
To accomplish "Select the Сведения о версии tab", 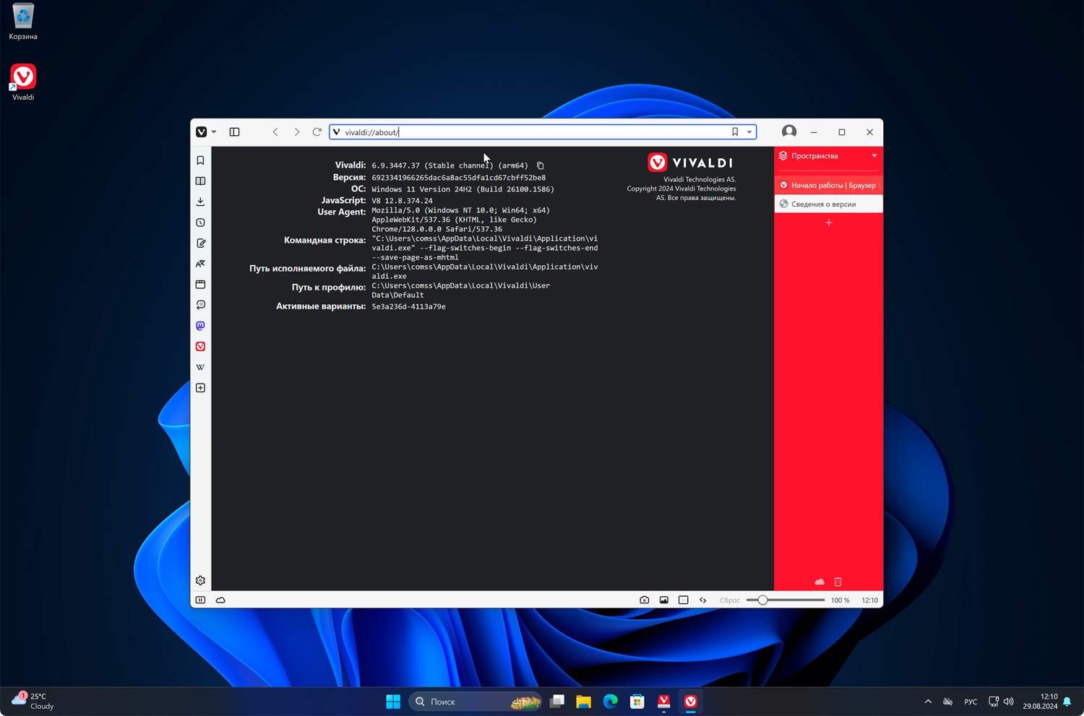I will (829, 204).
